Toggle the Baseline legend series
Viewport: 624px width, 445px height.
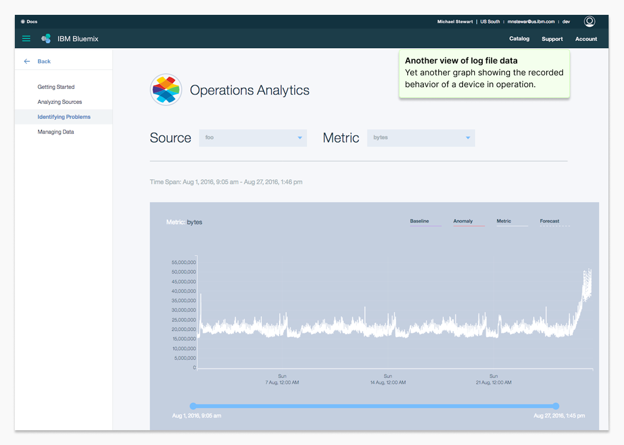pyautogui.click(x=419, y=221)
